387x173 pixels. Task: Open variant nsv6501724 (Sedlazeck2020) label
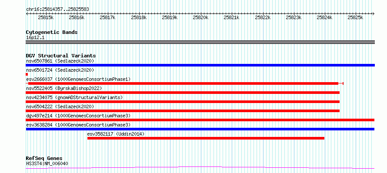60,70
